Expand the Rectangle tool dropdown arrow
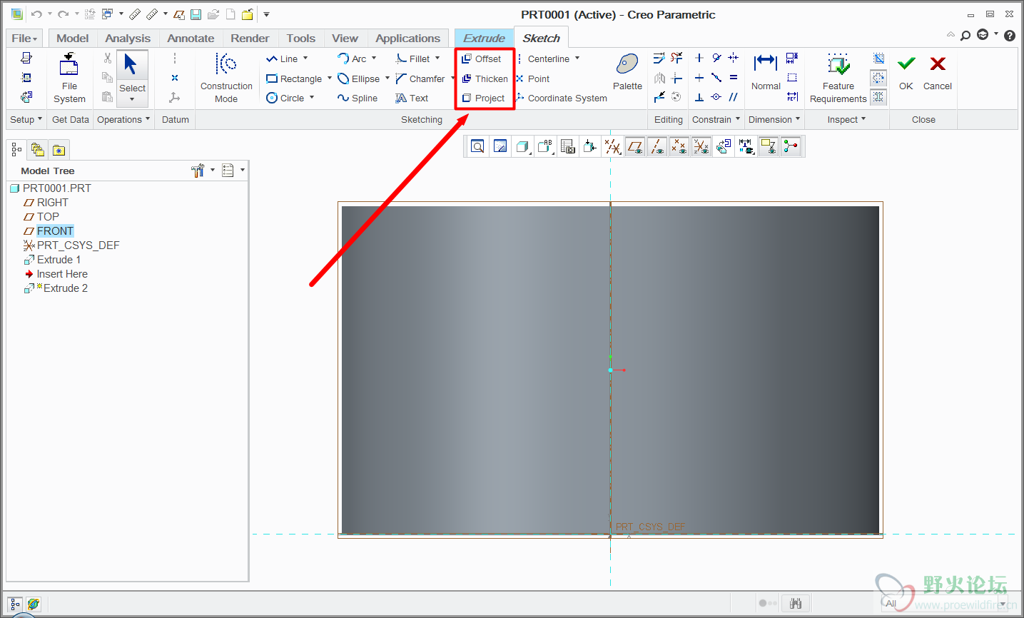This screenshot has height=618, width=1024. pos(330,78)
